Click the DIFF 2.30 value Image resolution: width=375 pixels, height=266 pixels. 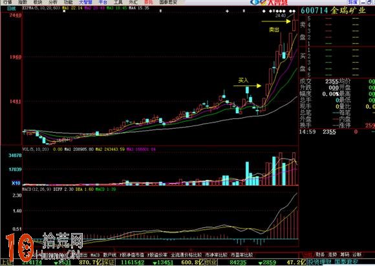coord(63,189)
